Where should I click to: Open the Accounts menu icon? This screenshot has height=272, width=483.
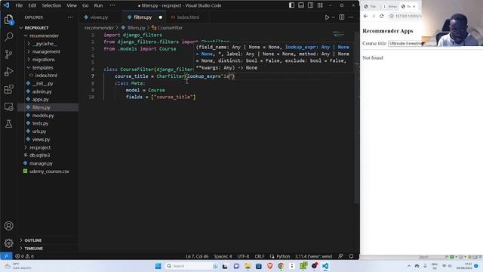[8, 226]
